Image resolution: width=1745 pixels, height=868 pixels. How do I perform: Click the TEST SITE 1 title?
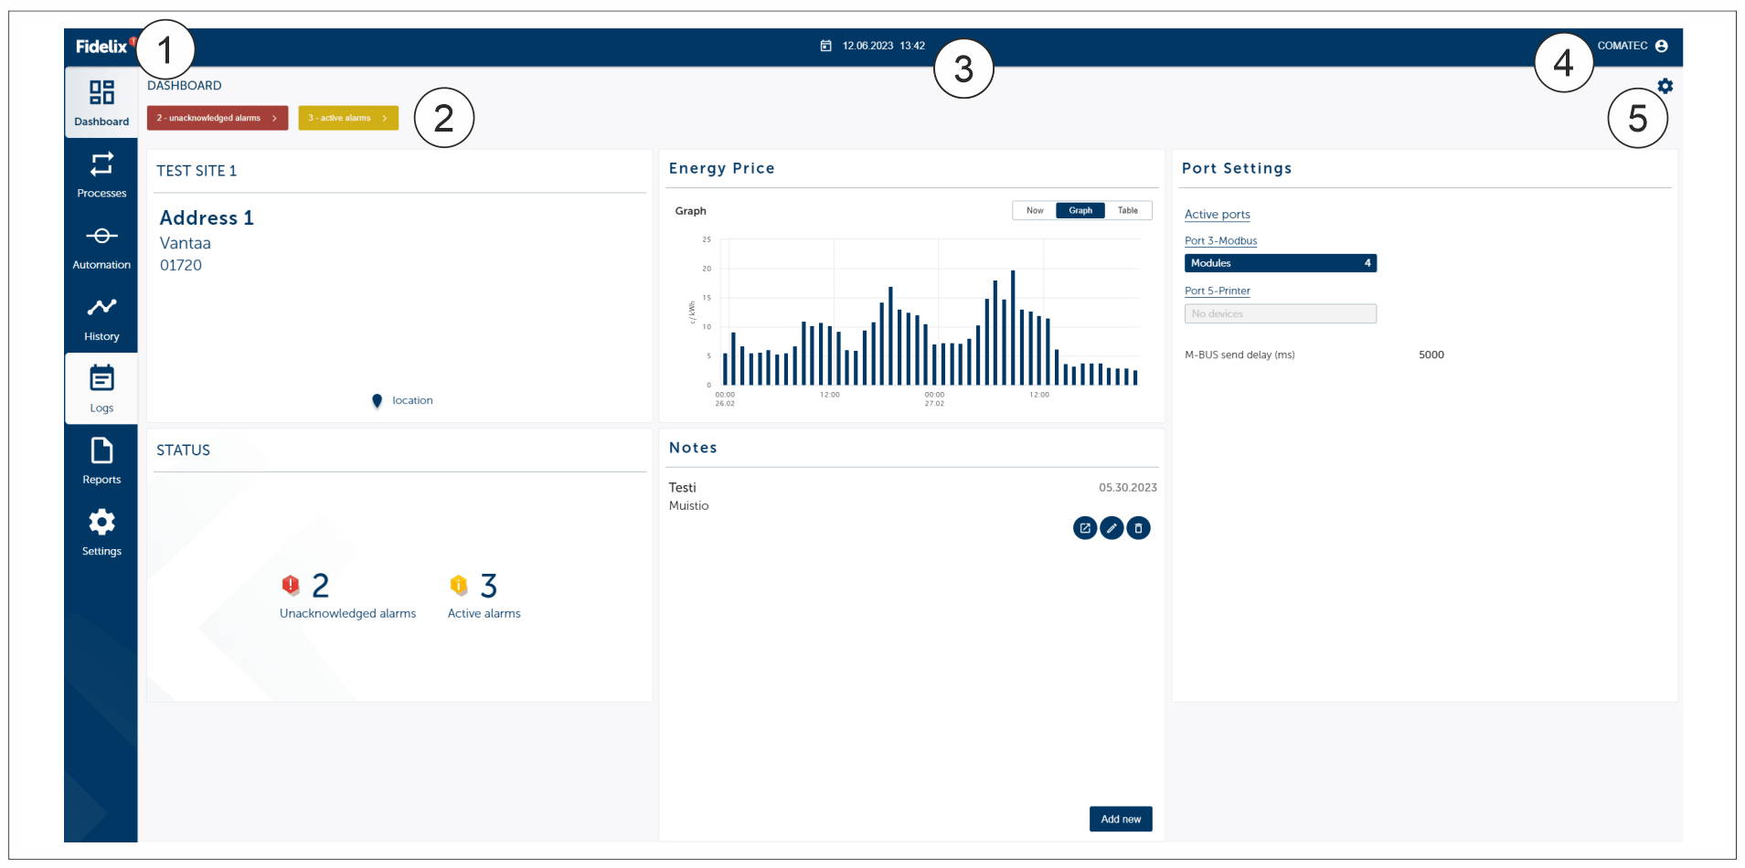[197, 171]
